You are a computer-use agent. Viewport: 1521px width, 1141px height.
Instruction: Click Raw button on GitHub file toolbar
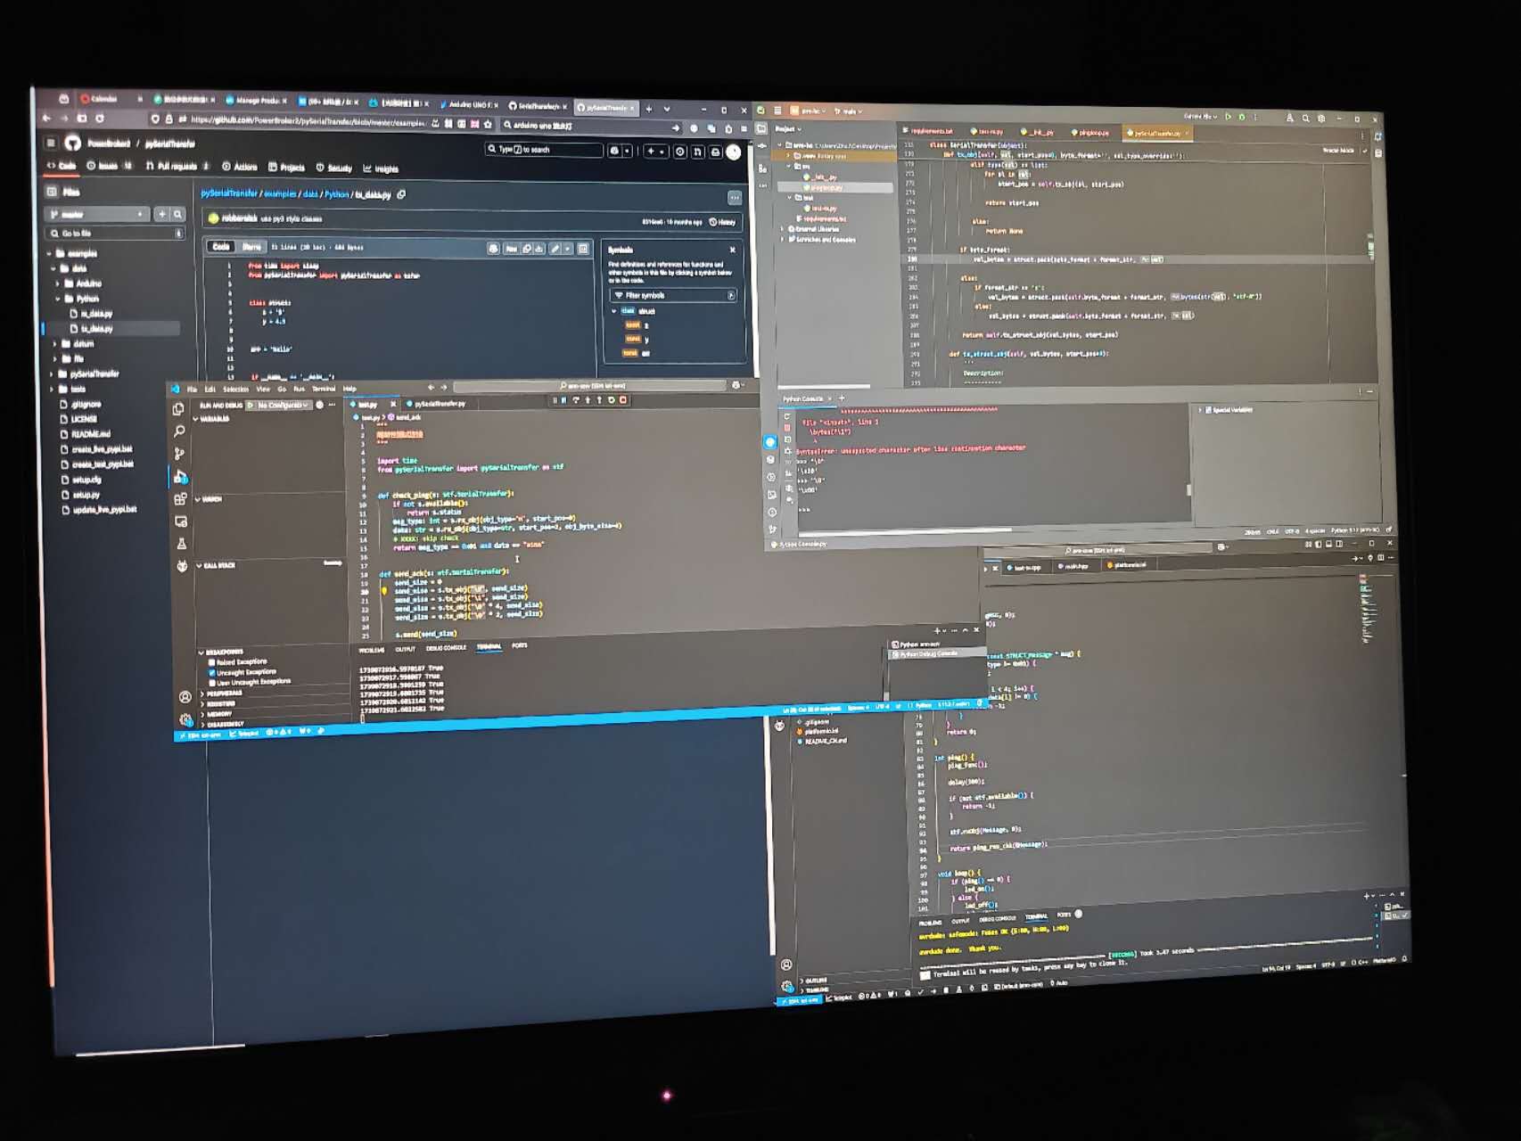(x=511, y=249)
